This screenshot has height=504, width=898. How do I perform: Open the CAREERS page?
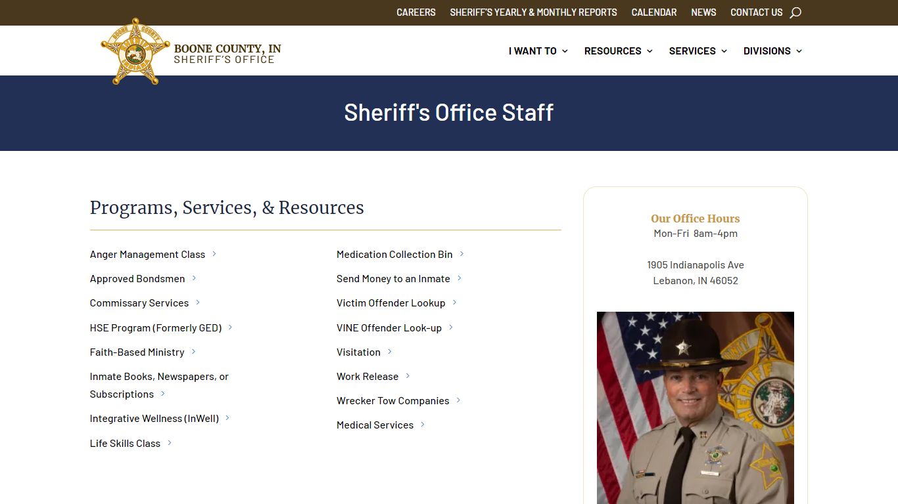click(416, 12)
